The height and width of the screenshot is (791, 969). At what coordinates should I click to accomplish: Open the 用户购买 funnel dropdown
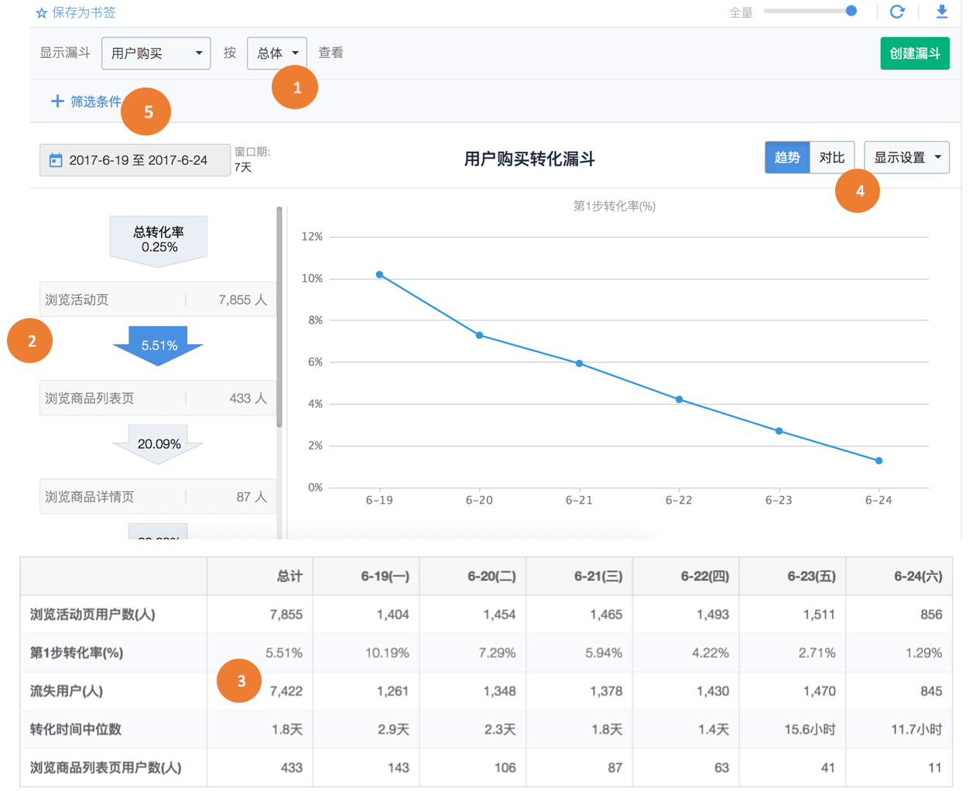click(156, 53)
